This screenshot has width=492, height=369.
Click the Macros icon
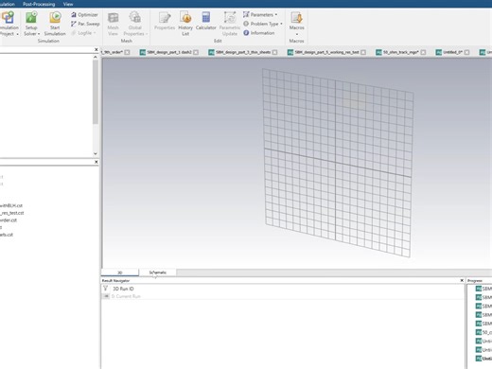[x=296, y=18]
